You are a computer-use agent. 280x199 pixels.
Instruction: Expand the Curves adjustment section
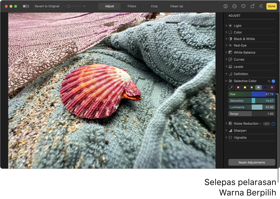coord(226,60)
